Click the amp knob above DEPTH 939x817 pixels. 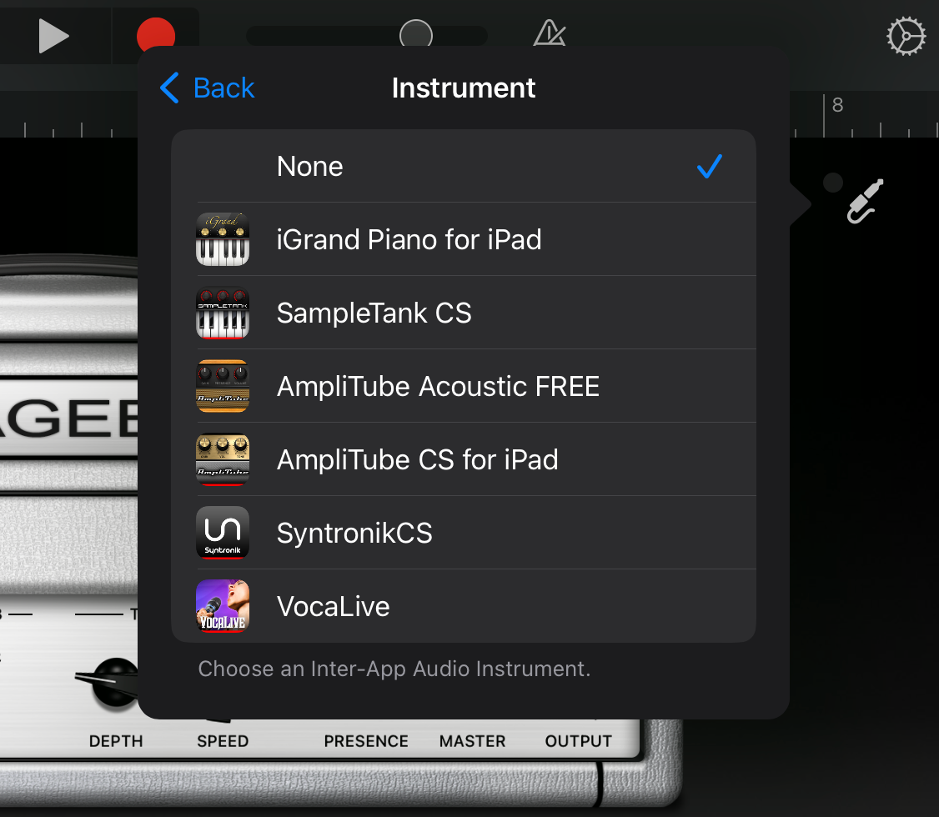(x=113, y=684)
